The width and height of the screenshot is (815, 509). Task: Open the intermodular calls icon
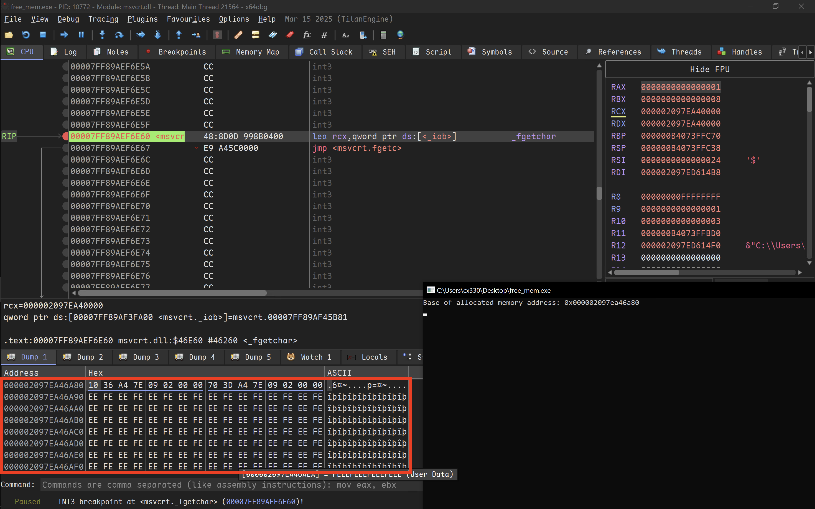click(x=363, y=35)
